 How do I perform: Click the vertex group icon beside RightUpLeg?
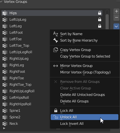point(5,59)
